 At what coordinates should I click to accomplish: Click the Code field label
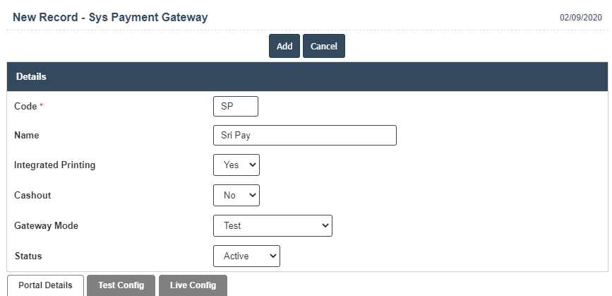point(25,106)
